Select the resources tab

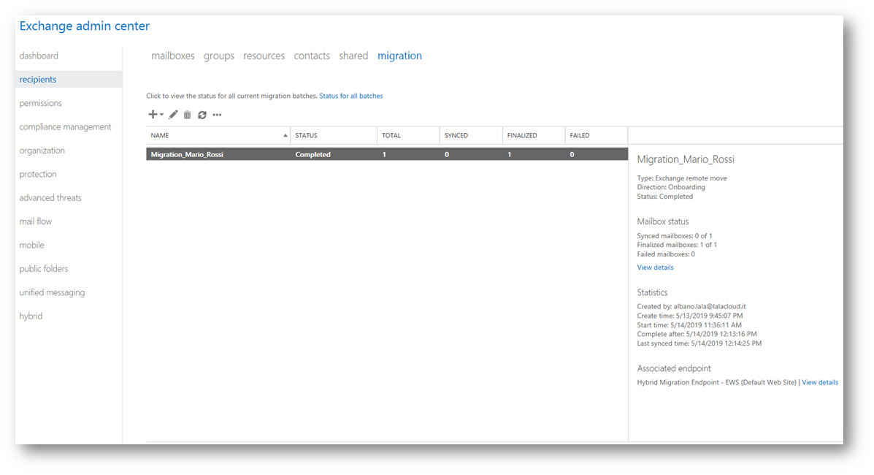(264, 56)
